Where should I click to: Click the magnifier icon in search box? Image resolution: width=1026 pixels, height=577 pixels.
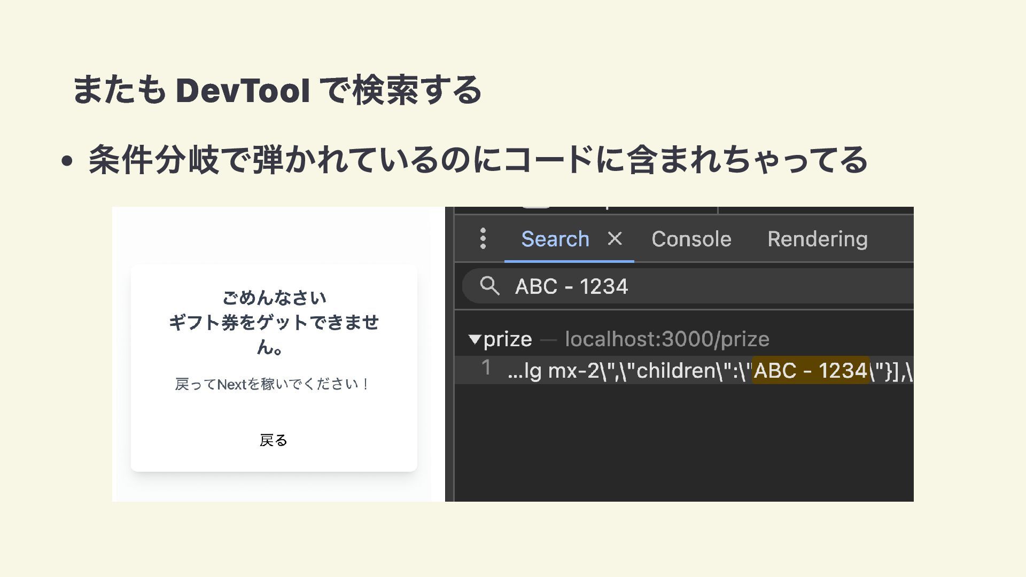489,286
